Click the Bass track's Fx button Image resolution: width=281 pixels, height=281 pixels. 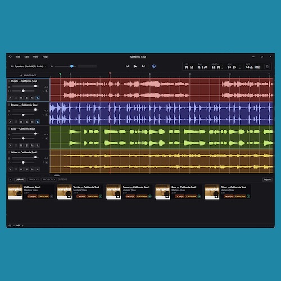(32, 146)
